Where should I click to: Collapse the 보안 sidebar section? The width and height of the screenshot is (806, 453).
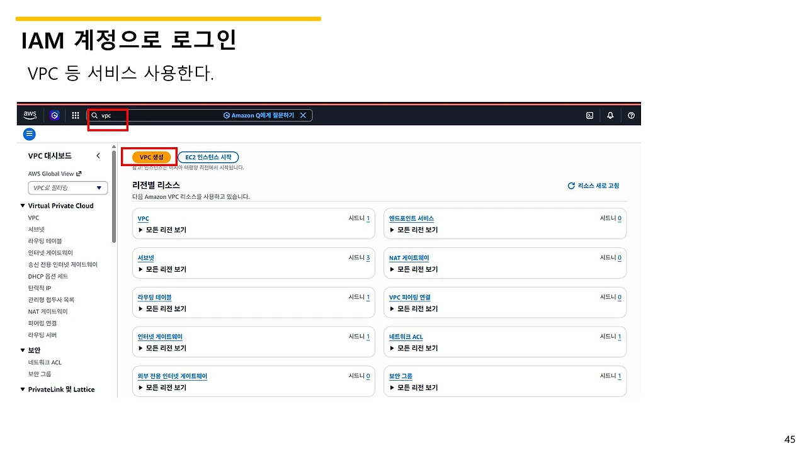[23, 350]
